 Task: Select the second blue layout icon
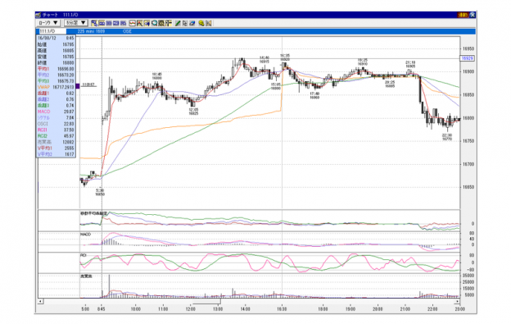(x=109, y=23)
